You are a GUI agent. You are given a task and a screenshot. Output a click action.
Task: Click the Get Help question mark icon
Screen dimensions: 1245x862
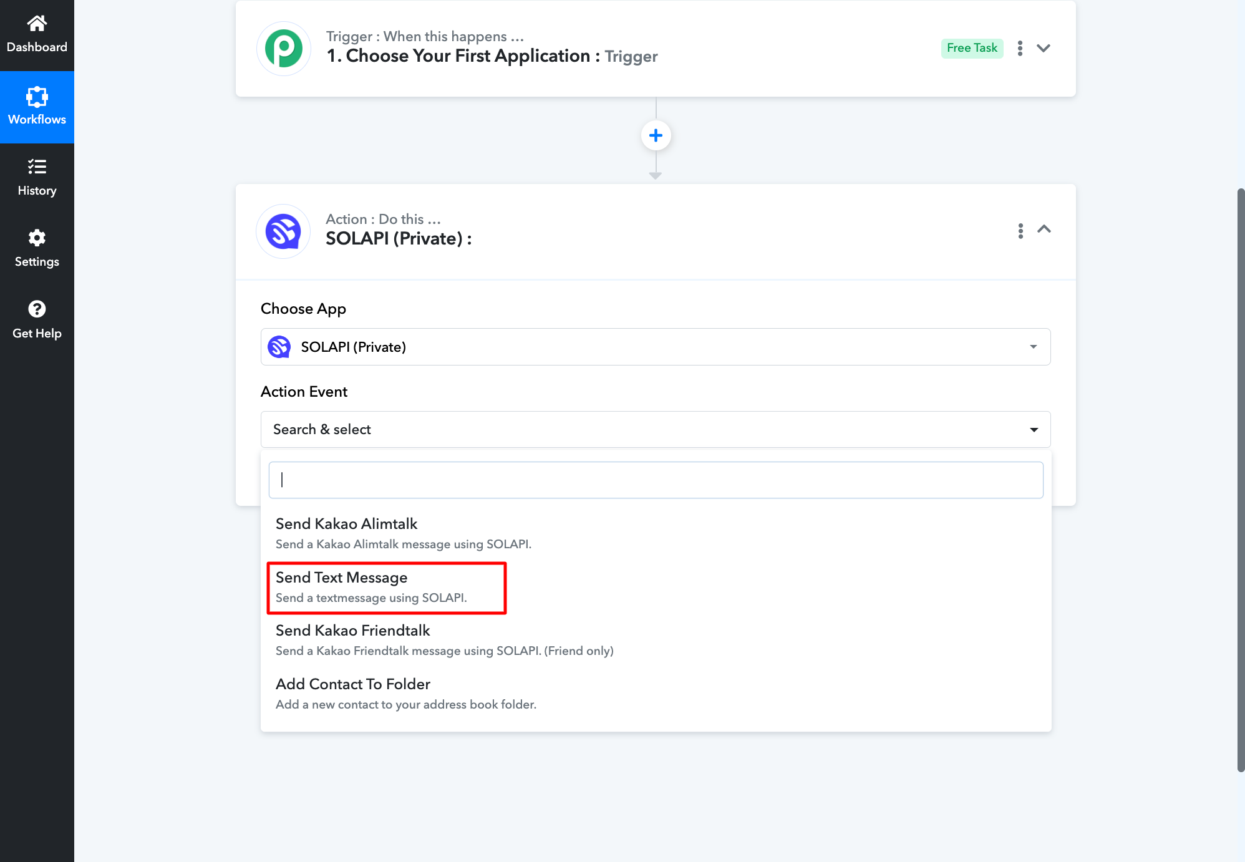pyautogui.click(x=37, y=309)
